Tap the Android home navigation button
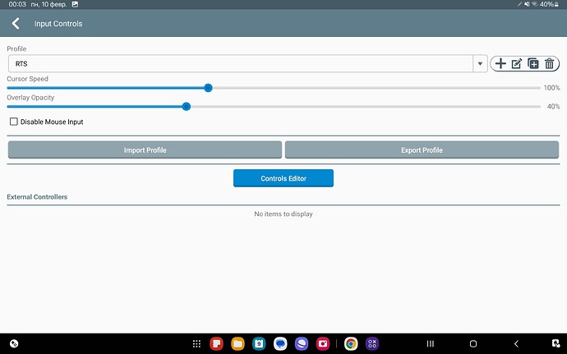 coord(472,343)
